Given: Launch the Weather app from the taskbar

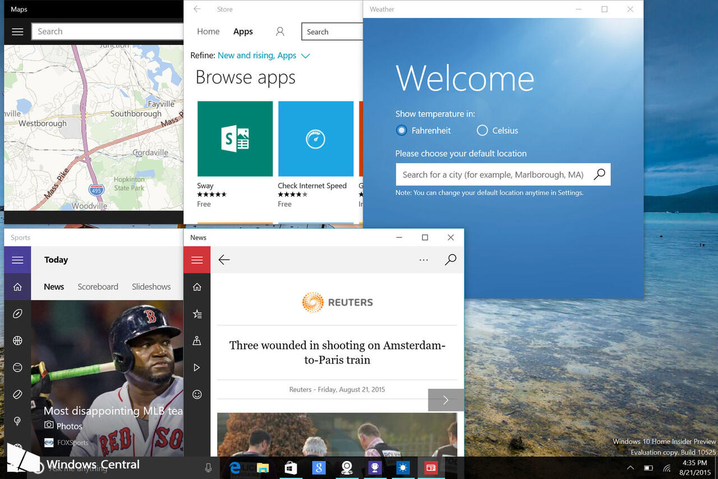Looking at the screenshot, I should (x=403, y=467).
